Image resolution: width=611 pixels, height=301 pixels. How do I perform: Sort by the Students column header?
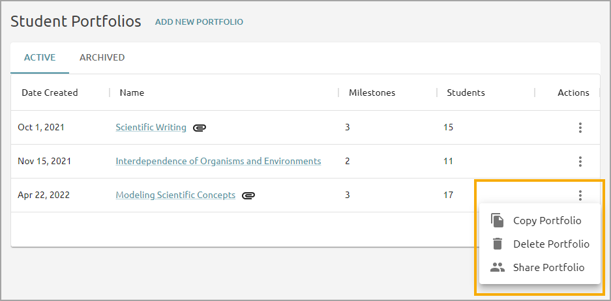[x=466, y=93]
